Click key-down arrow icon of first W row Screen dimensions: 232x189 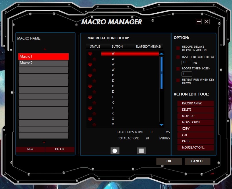pyautogui.click(x=90, y=54)
